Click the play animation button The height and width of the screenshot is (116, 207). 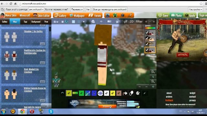(84, 22)
